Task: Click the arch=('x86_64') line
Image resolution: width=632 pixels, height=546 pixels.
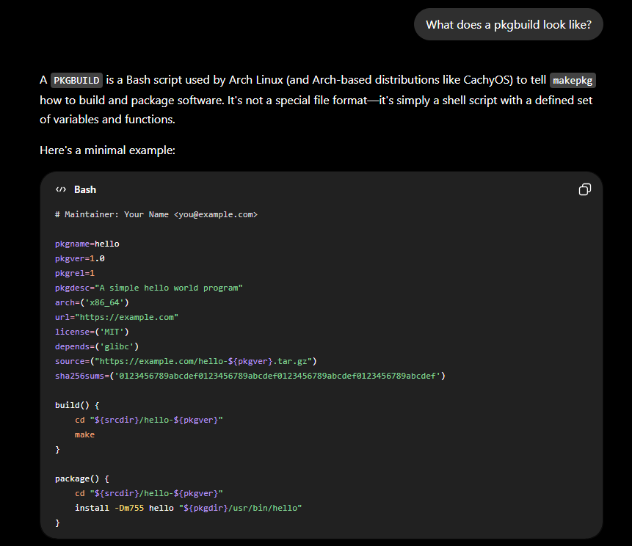Action: pyautogui.click(x=92, y=302)
